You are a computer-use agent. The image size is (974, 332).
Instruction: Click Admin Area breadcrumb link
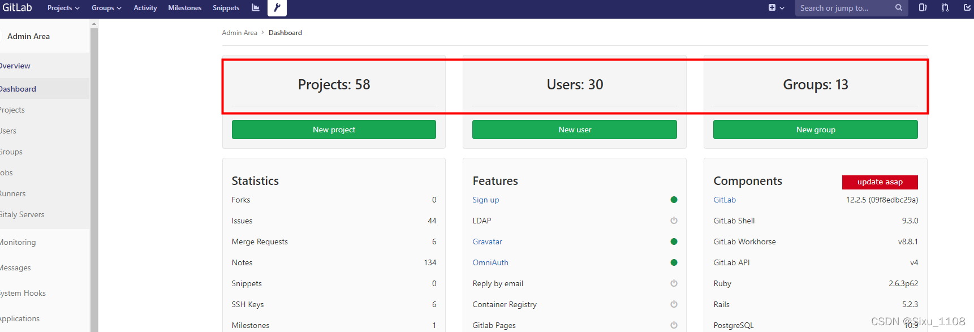(x=239, y=33)
